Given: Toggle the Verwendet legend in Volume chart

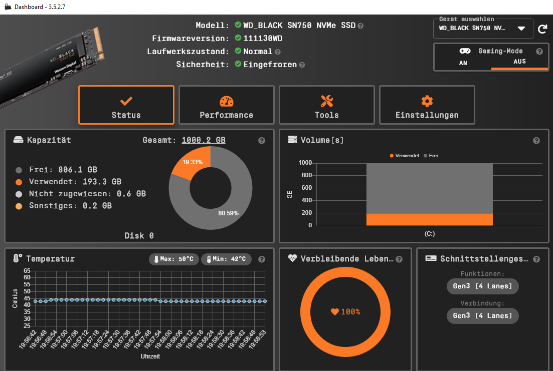Looking at the screenshot, I should [x=405, y=156].
